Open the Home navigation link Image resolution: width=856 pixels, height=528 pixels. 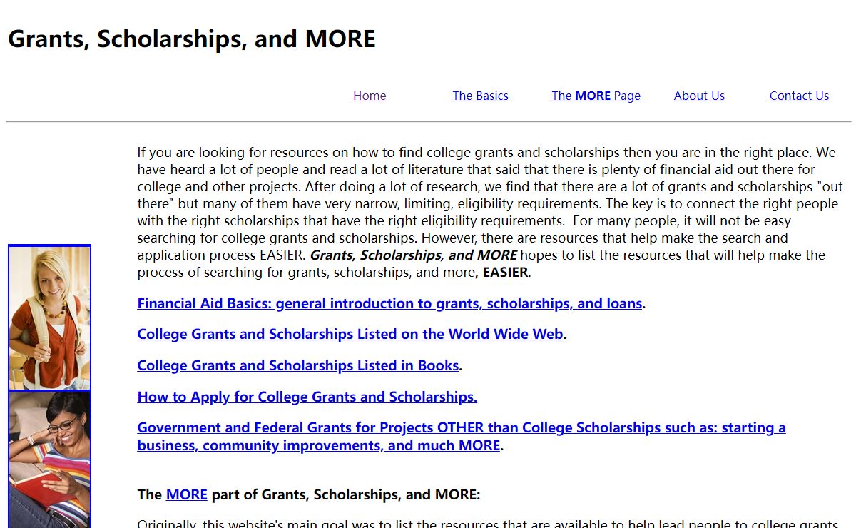(370, 96)
